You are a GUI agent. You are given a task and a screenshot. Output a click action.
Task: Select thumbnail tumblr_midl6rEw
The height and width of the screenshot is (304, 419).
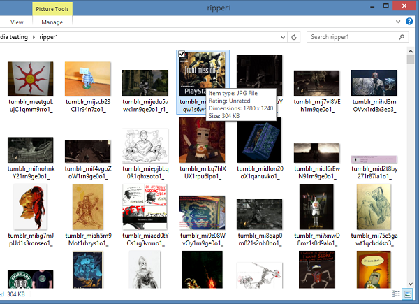pos(316,153)
